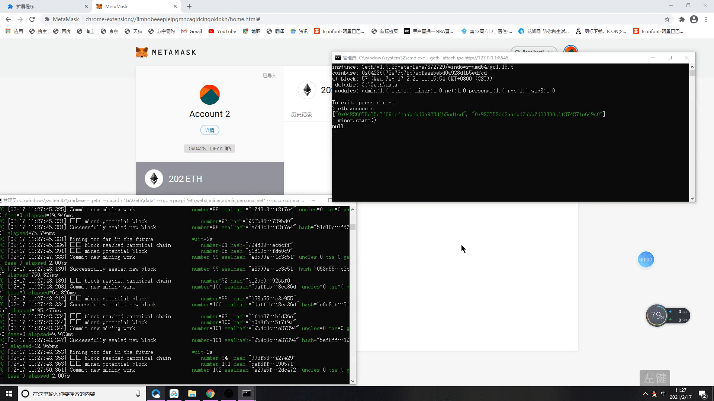Screen dimensions: 714x401
Task: Open the JD bookmark
Action: click(109, 32)
